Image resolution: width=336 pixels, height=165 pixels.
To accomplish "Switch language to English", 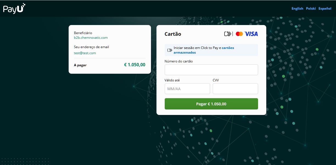I will (x=297, y=9).
